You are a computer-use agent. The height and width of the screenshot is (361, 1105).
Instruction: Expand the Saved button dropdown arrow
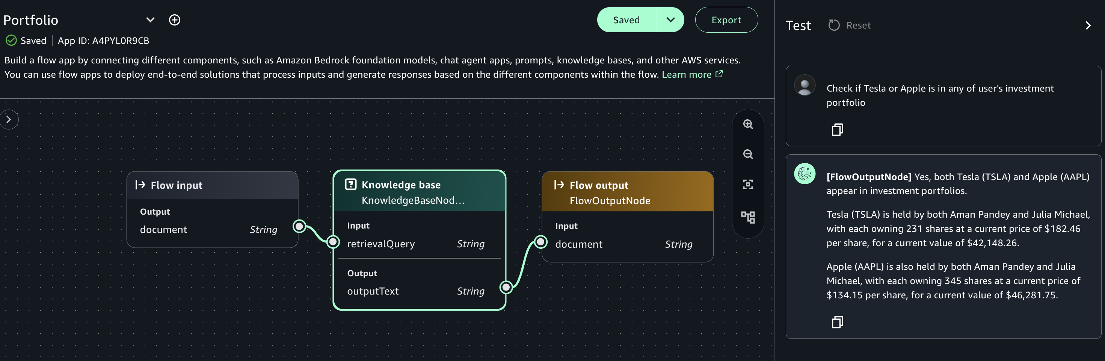click(x=670, y=20)
